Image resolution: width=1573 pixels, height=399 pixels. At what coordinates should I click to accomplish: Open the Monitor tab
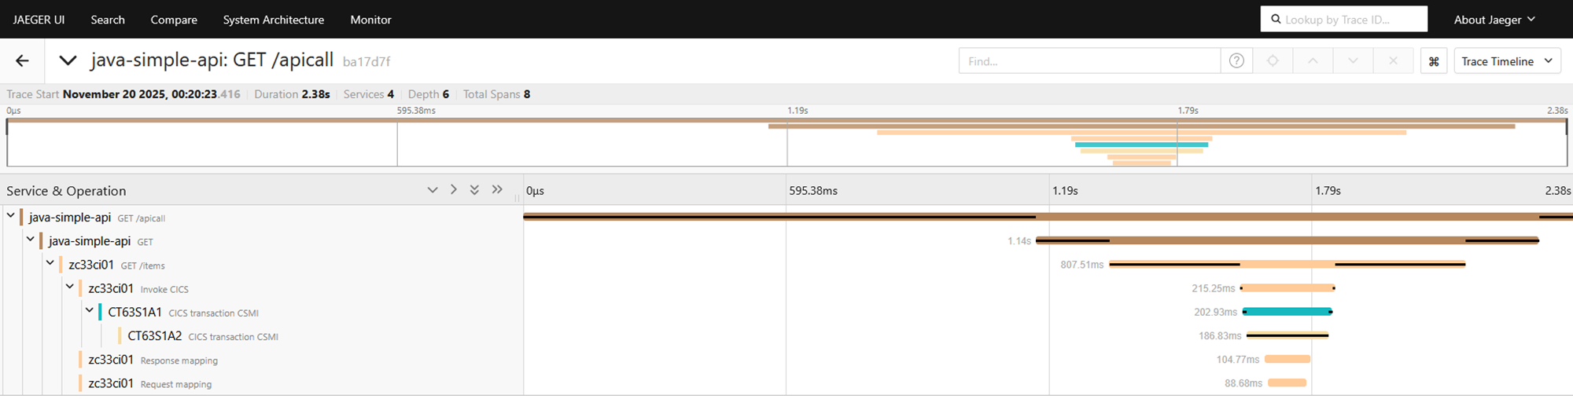(371, 20)
